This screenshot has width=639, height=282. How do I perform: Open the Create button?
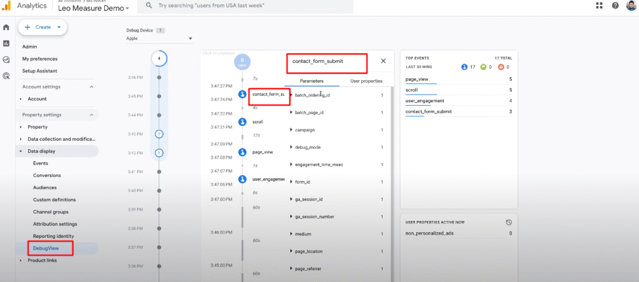coord(42,27)
